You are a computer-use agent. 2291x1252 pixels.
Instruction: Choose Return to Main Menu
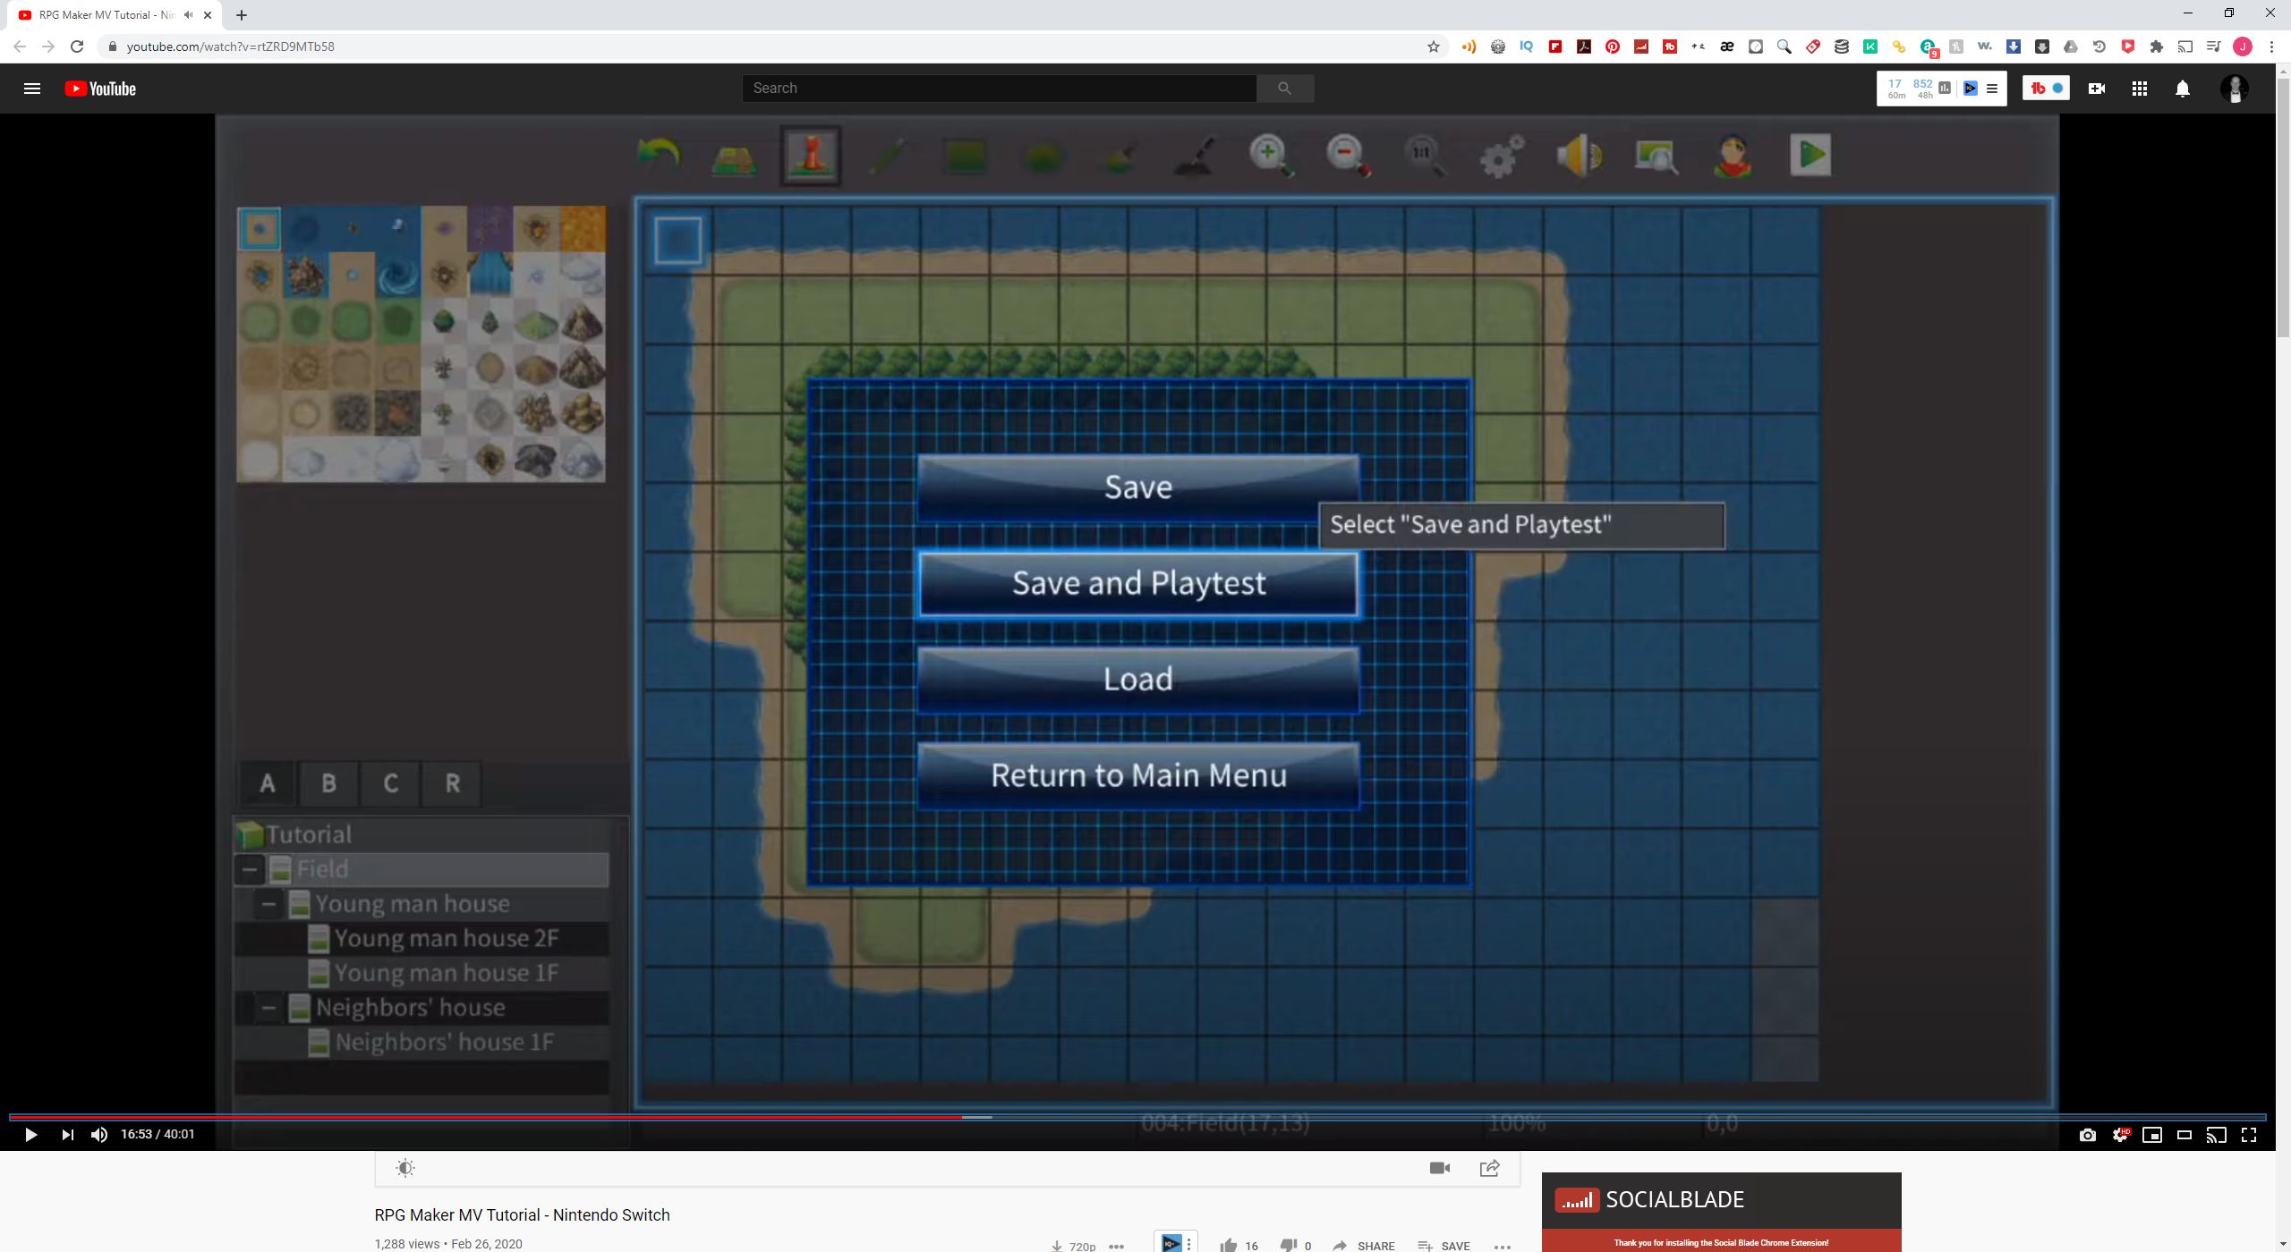point(1138,774)
